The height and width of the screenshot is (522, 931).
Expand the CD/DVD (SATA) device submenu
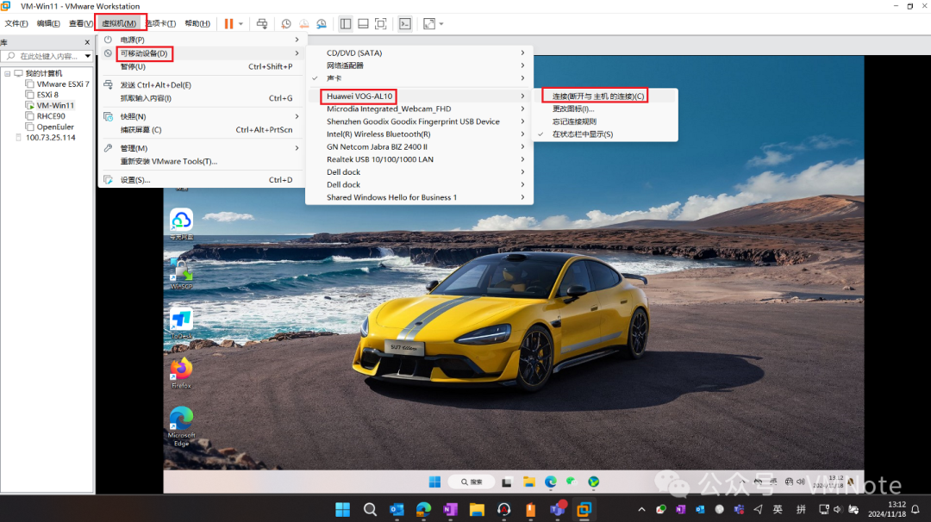(x=419, y=53)
